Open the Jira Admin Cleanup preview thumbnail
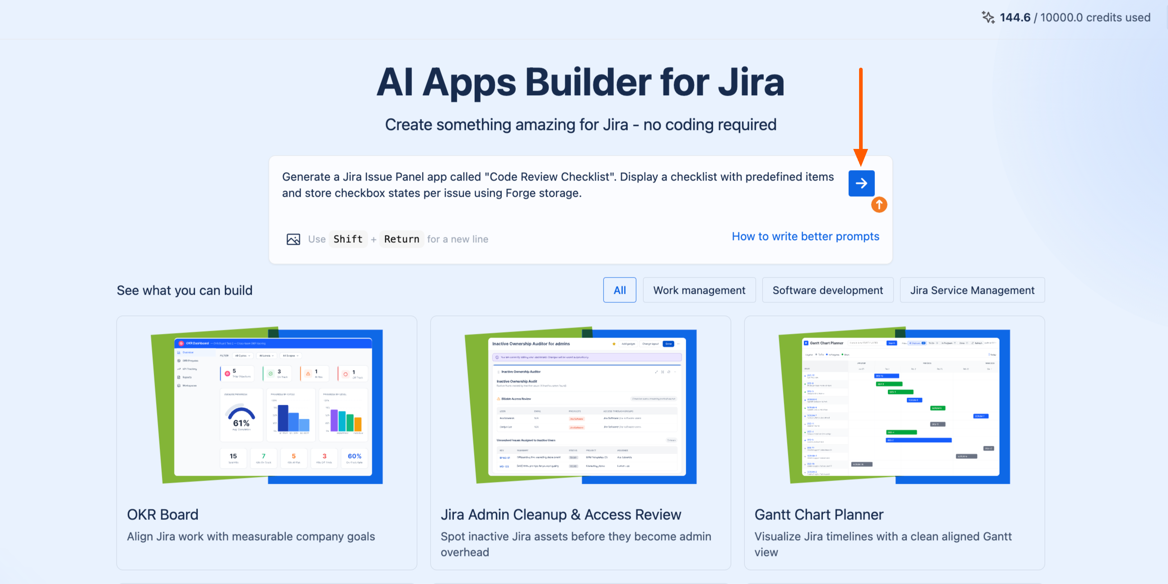Image resolution: width=1168 pixels, height=584 pixels. [580, 405]
